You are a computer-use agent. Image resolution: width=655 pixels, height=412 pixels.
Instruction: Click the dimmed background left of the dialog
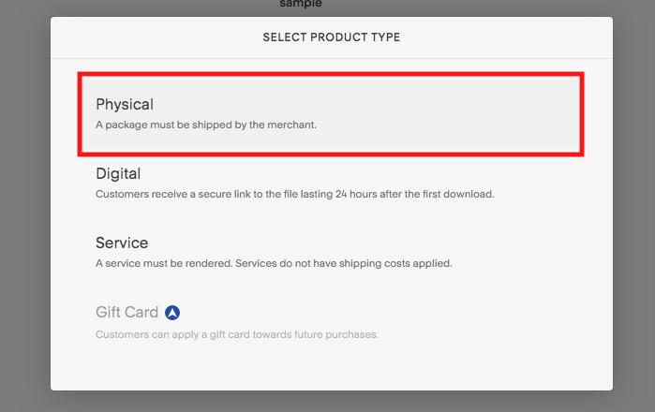click(x=25, y=206)
